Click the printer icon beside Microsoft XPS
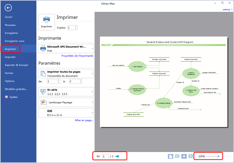 point(43,48)
